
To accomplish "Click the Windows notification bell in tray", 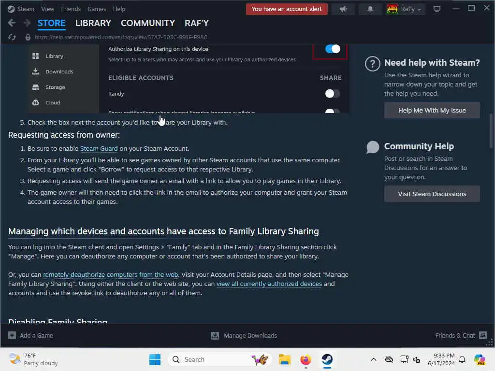I will coord(462,359).
